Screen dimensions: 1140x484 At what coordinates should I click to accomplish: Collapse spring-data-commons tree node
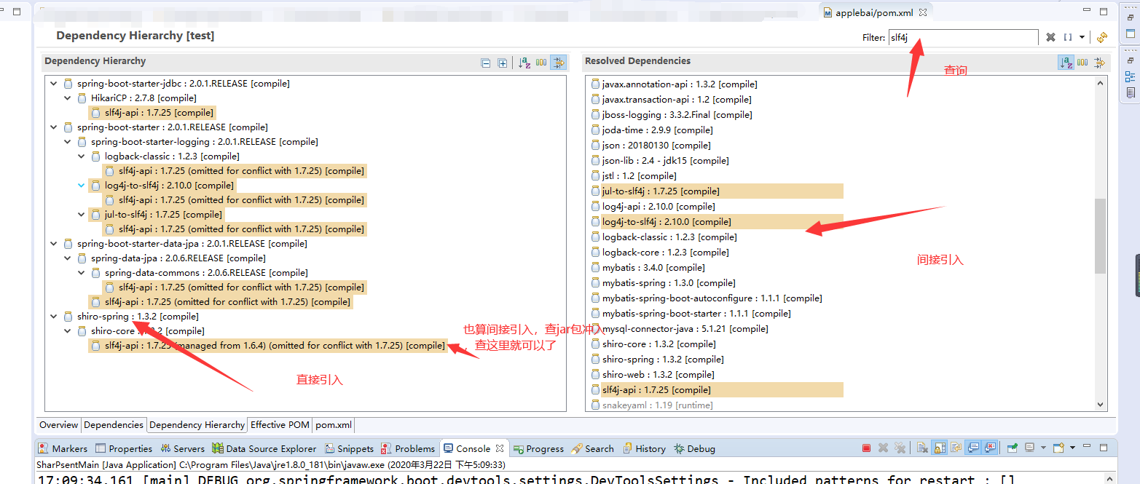(81, 273)
